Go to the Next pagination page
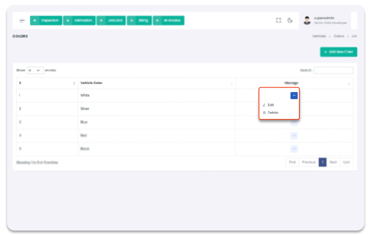Image resolution: width=371 pixels, height=235 pixels. click(333, 162)
